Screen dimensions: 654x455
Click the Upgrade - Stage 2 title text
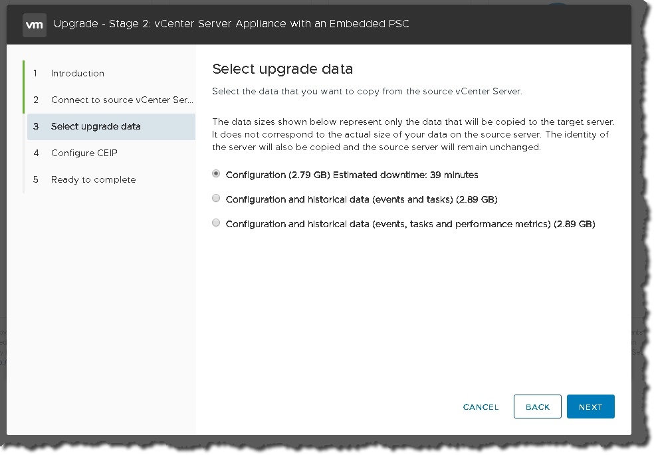[x=231, y=25]
